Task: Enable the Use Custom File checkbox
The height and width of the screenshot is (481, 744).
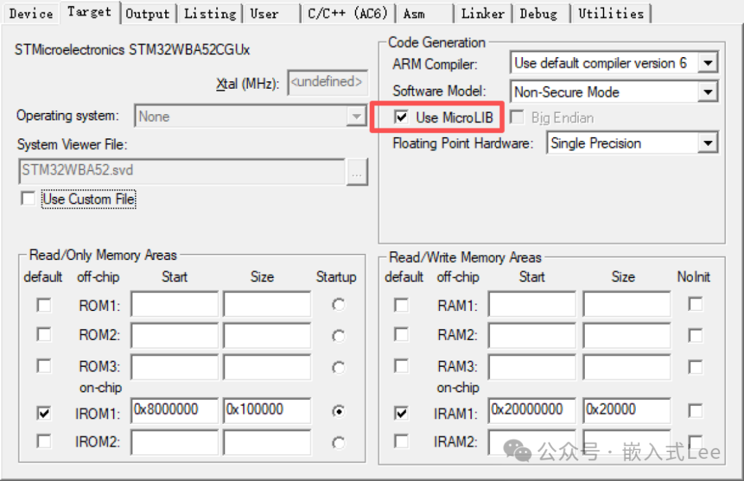Action: pos(28,198)
